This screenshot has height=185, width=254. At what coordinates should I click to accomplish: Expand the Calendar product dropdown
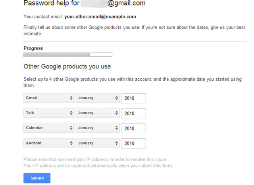click(x=49, y=128)
